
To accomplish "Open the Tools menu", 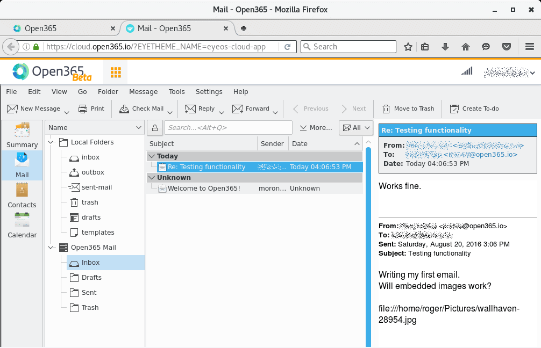I will coord(176,92).
